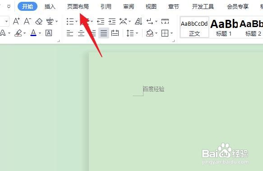The width and height of the screenshot is (263, 171).
Task: Add character border (boxed A) icon
Action: (49, 33)
